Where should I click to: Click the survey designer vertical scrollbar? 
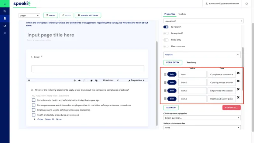[x=157, y=83]
